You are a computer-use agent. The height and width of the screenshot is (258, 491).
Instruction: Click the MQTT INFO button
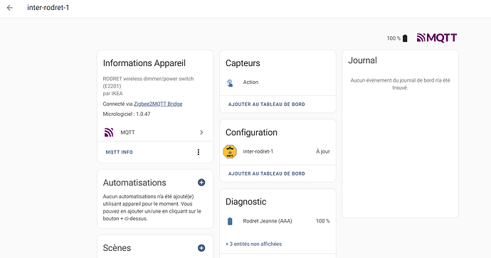click(120, 152)
